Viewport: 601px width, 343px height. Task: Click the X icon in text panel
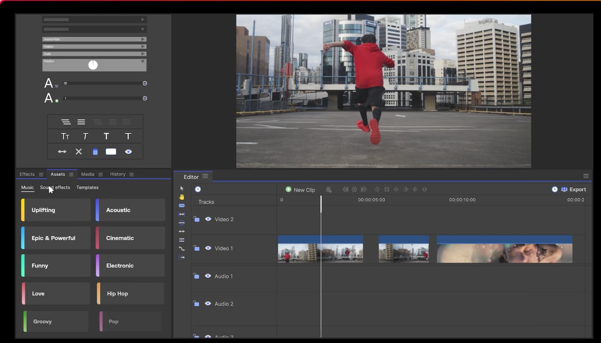coord(78,152)
